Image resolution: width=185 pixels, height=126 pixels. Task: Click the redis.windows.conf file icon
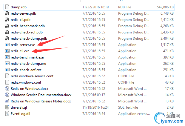click(x=7, y=82)
